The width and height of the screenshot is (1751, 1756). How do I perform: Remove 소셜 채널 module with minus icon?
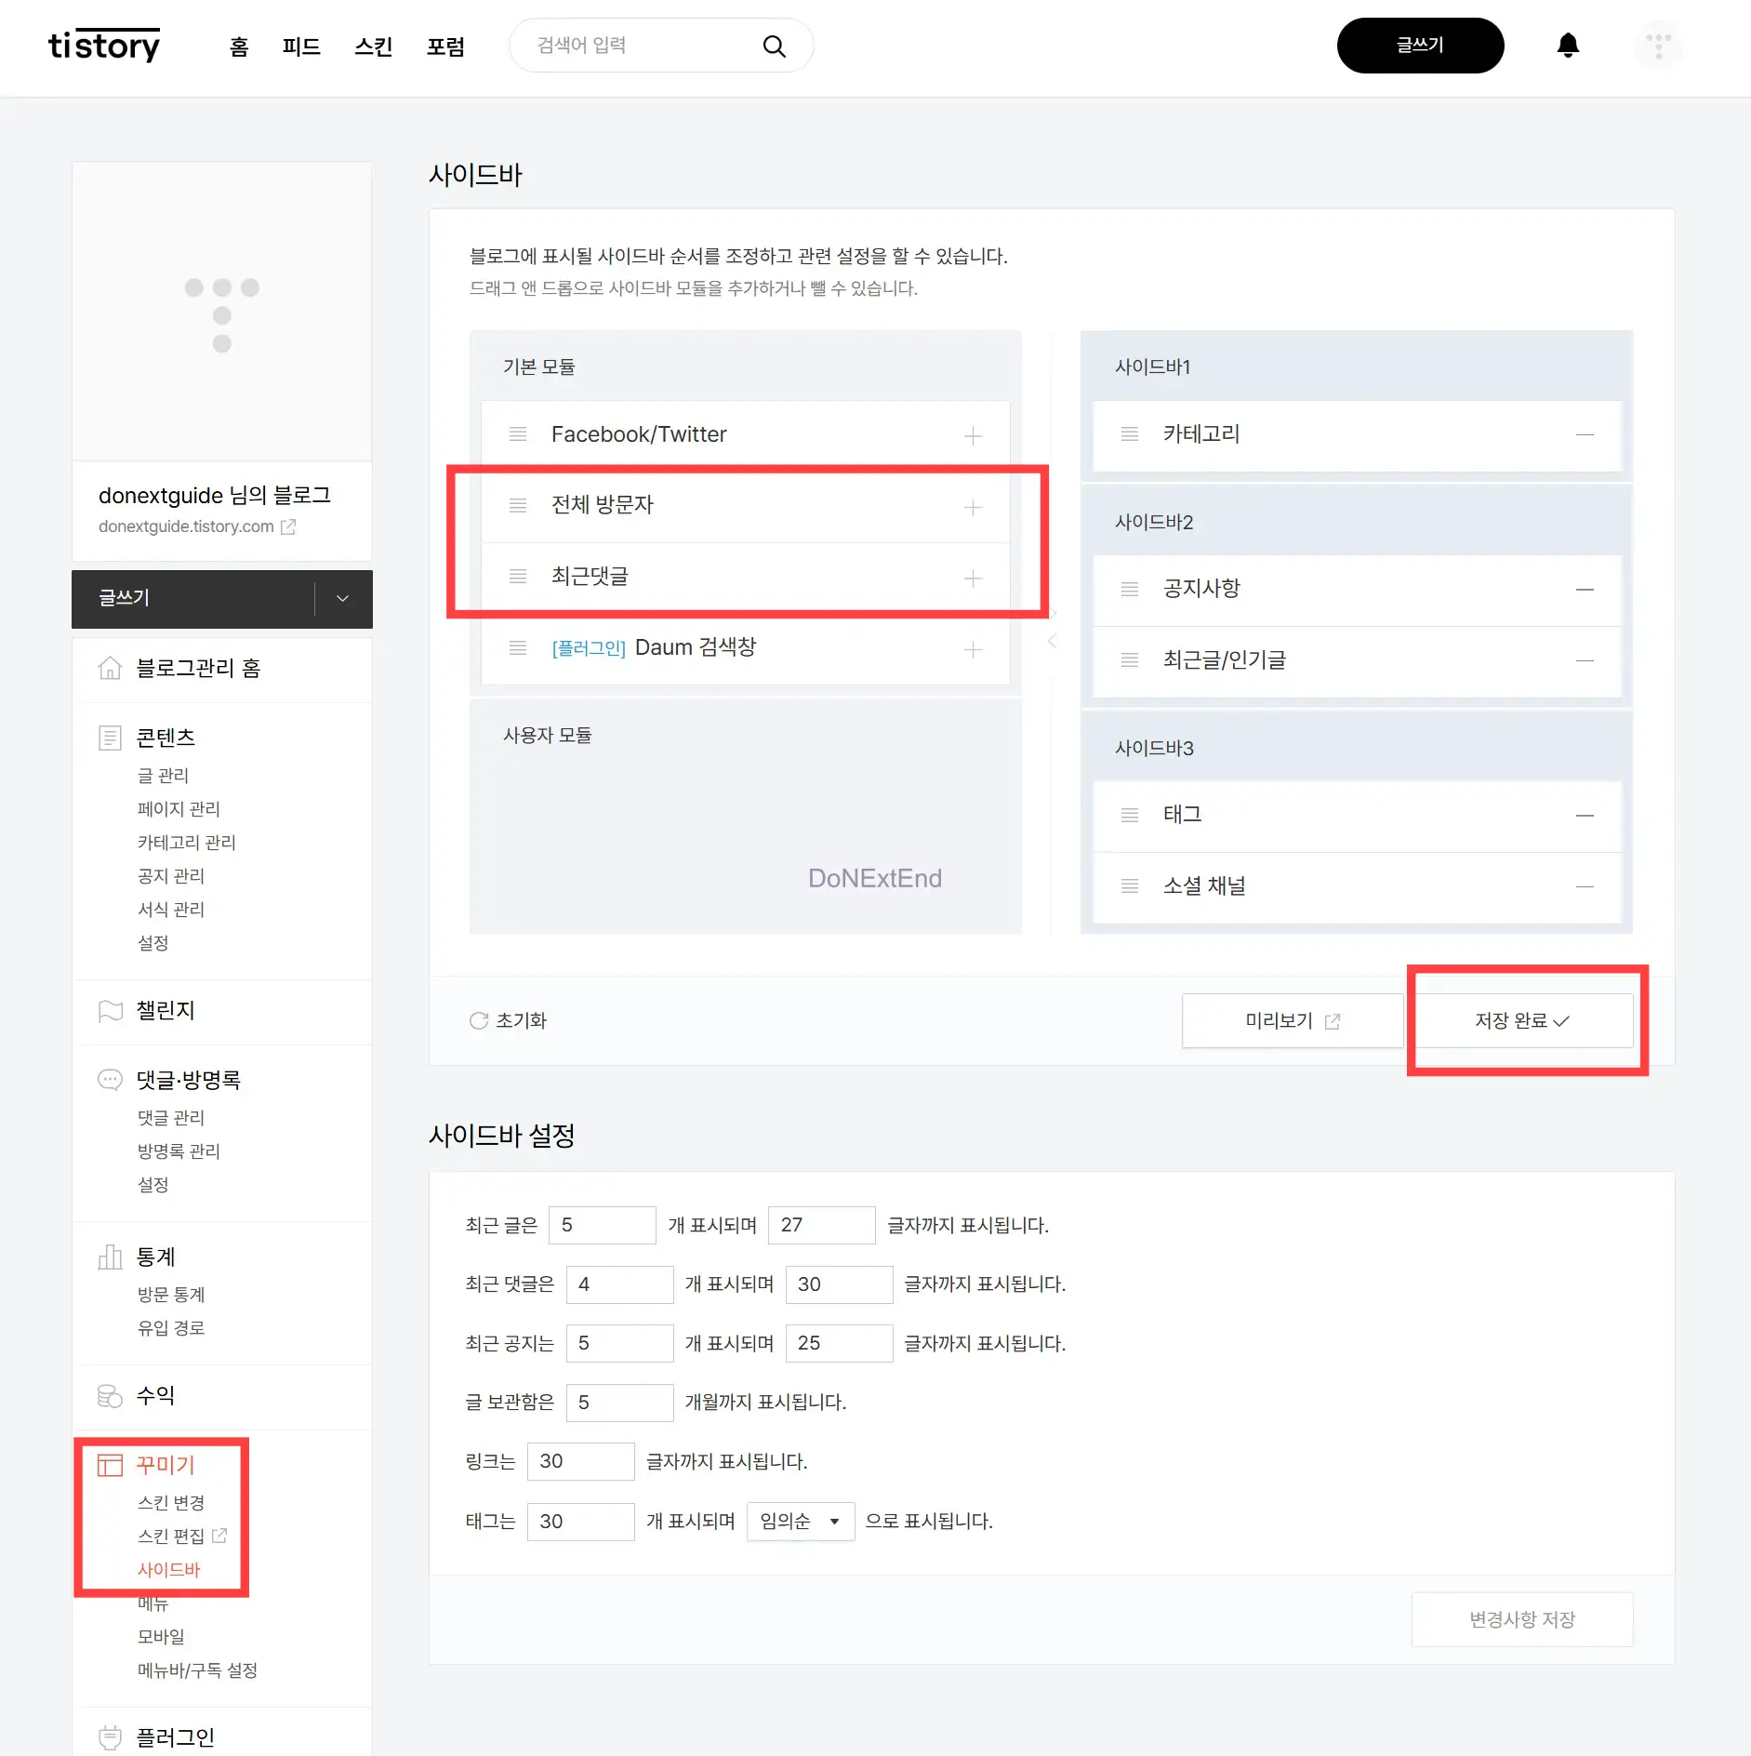coord(1585,886)
